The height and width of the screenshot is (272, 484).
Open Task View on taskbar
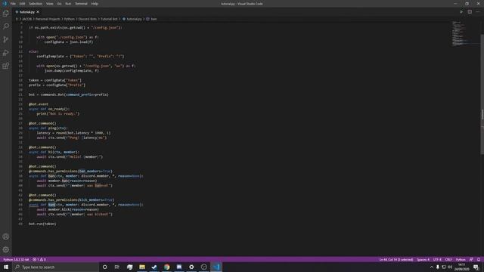pos(117,267)
